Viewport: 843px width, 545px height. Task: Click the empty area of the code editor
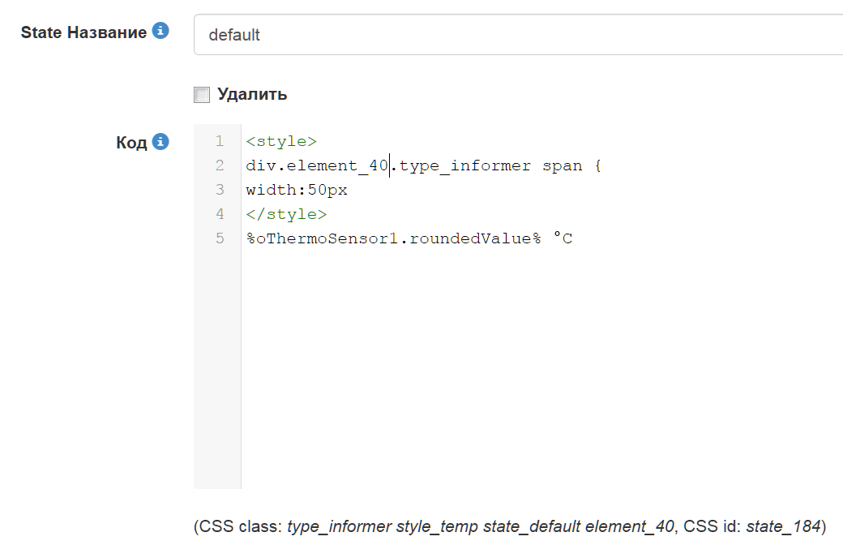point(535,365)
